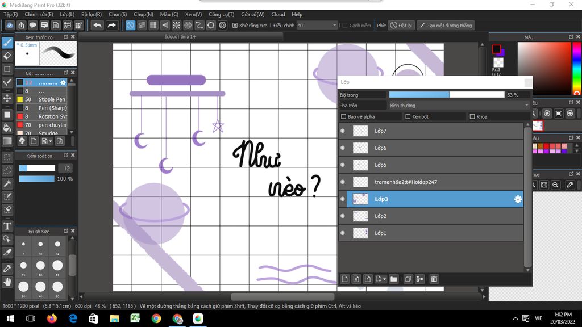Select Stipple Pen brush
This screenshot has width=582, height=327.
click(x=41, y=99)
